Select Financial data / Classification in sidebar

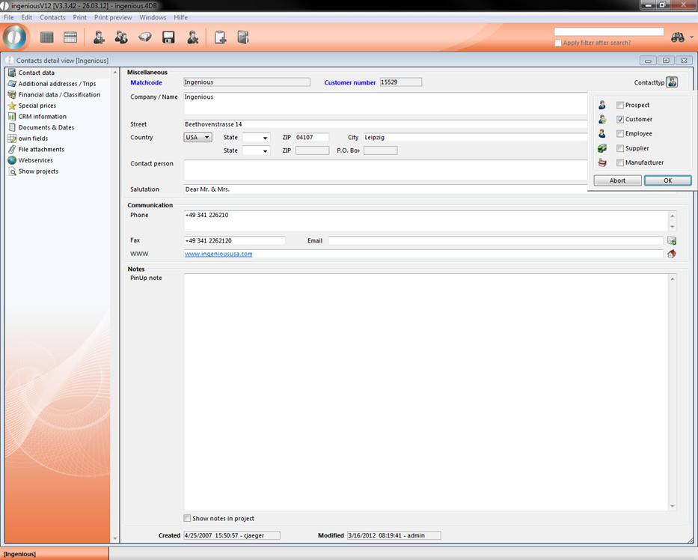click(x=59, y=95)
